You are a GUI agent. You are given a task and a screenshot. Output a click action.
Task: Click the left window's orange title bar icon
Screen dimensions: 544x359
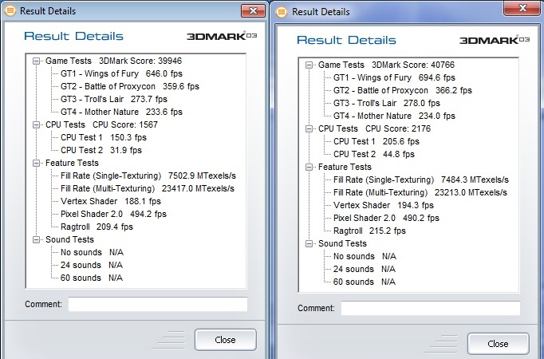point(10,10)
